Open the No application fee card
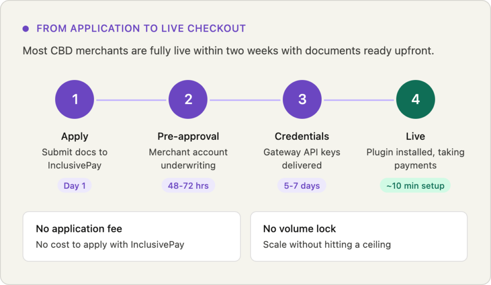 [x=131, y=237]
